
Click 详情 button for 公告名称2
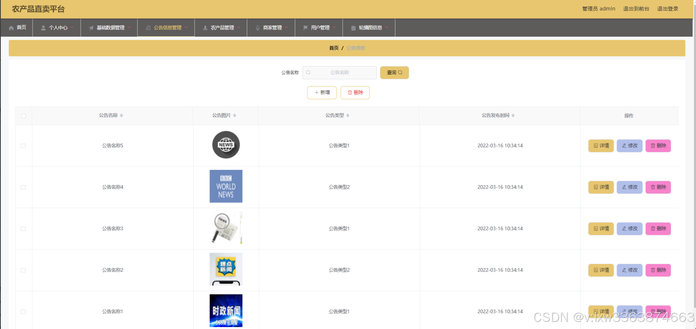click(x=601, y=270)
